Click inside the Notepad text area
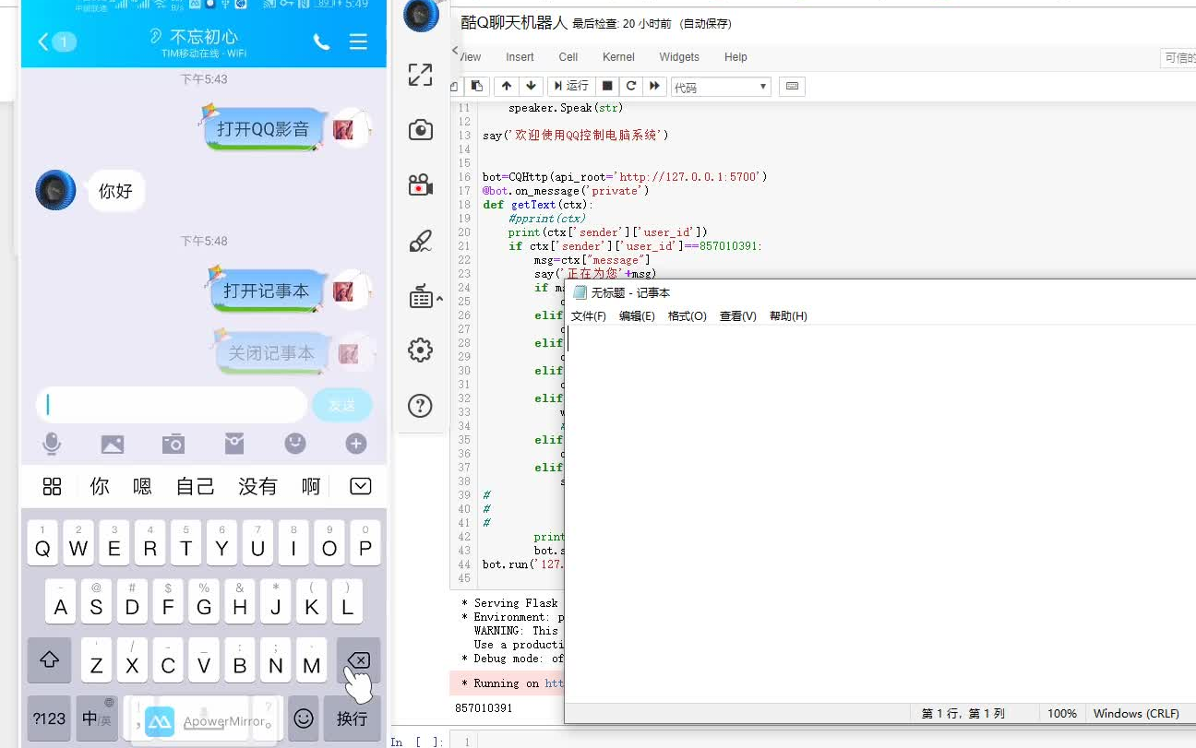 tap(881, 513)
